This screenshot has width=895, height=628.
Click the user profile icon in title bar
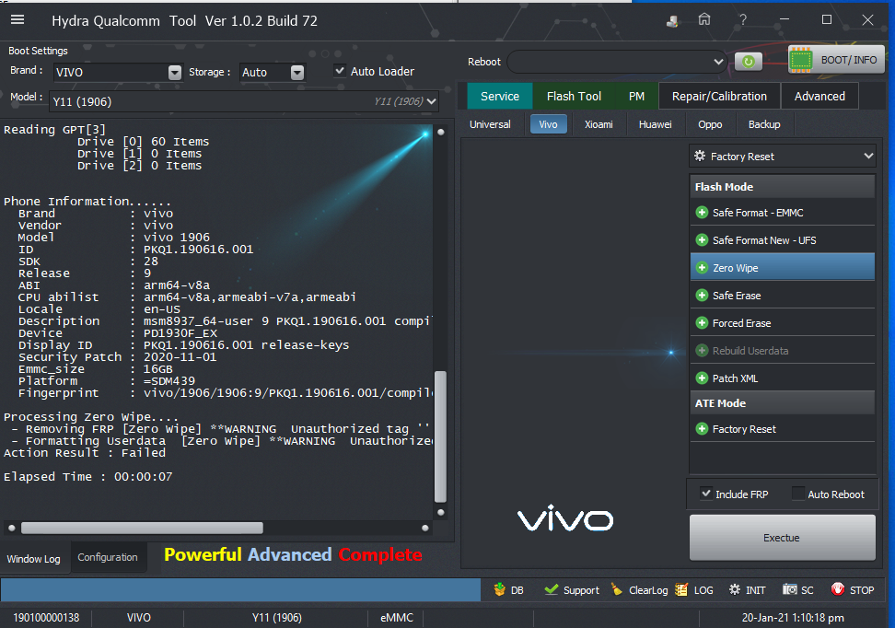tap(672, 20)
